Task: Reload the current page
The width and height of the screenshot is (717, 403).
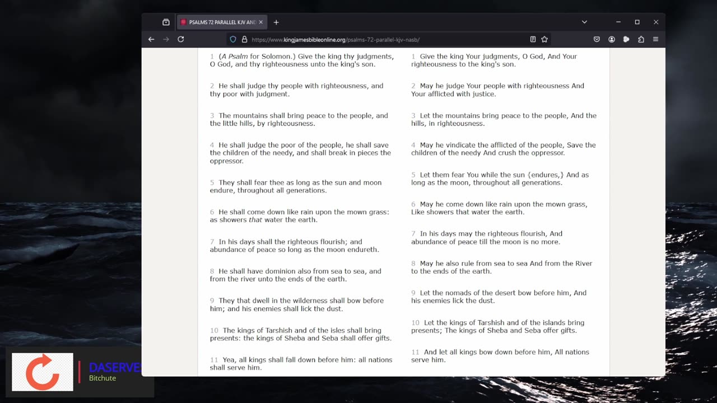Action: [181, 39]
